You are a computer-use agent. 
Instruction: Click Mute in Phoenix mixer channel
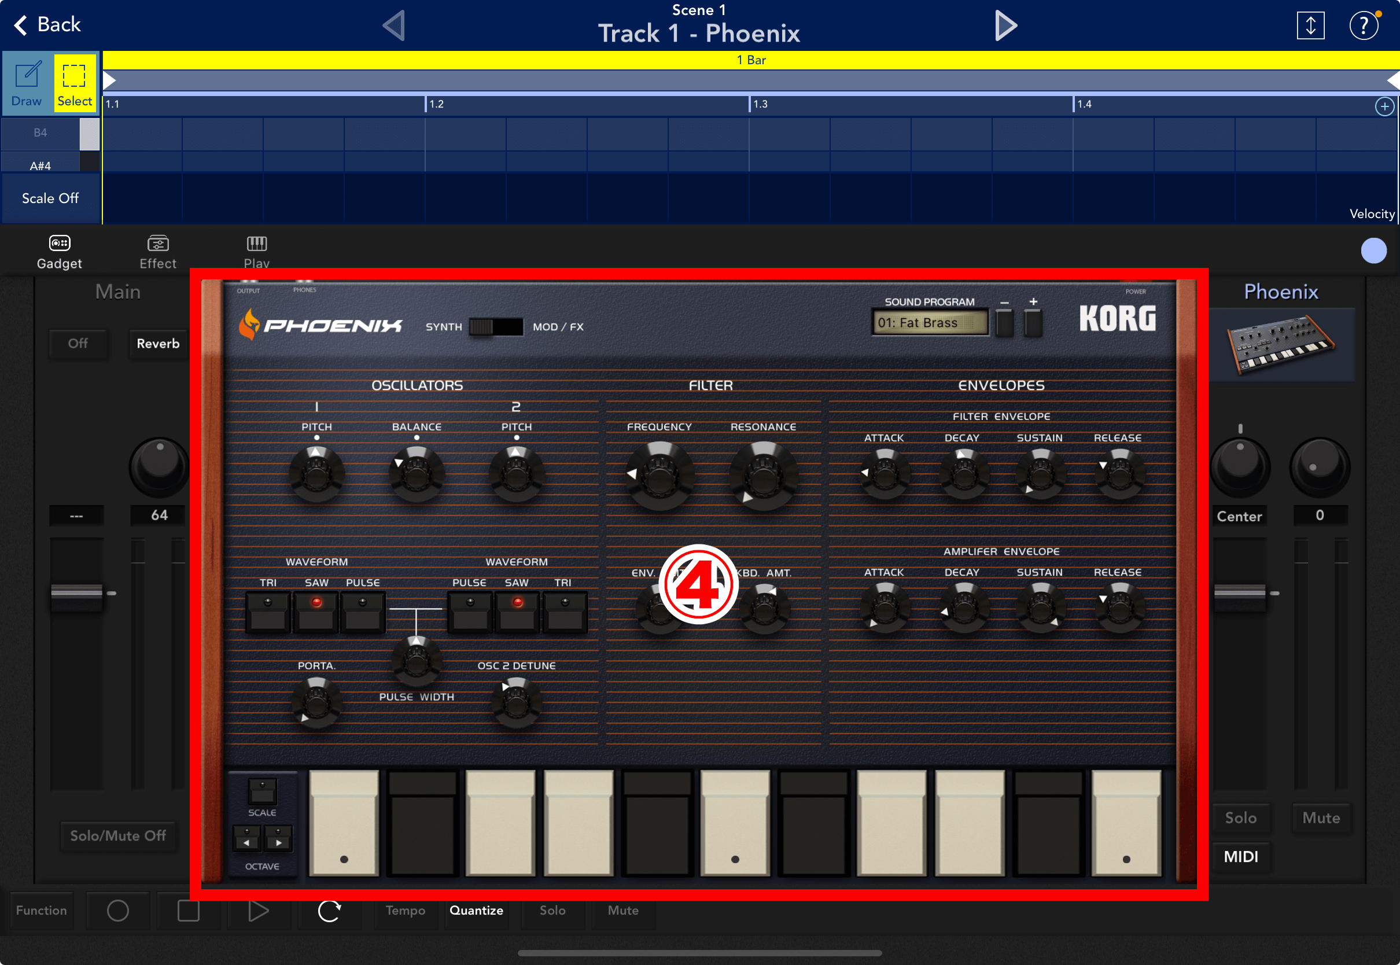[x=1321, y=818]
